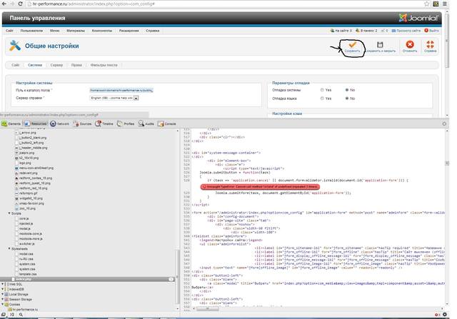The width and height of the screenshot is (457, 319).
Task: Click the Просмотр сайта link
Action: (406, 31)
